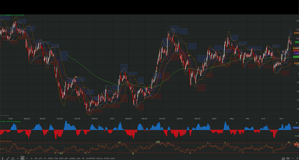Click the Νοε'22 date axis label

click(94, 119)
